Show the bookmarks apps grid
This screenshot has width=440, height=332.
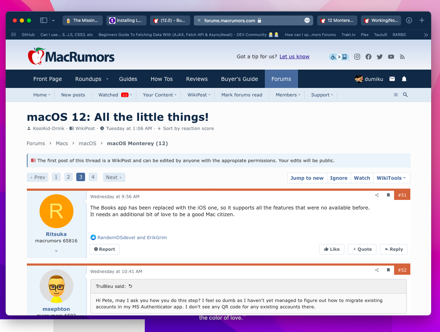(x=14, y=35)
